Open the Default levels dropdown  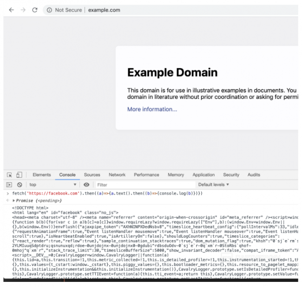pos(214,185)
